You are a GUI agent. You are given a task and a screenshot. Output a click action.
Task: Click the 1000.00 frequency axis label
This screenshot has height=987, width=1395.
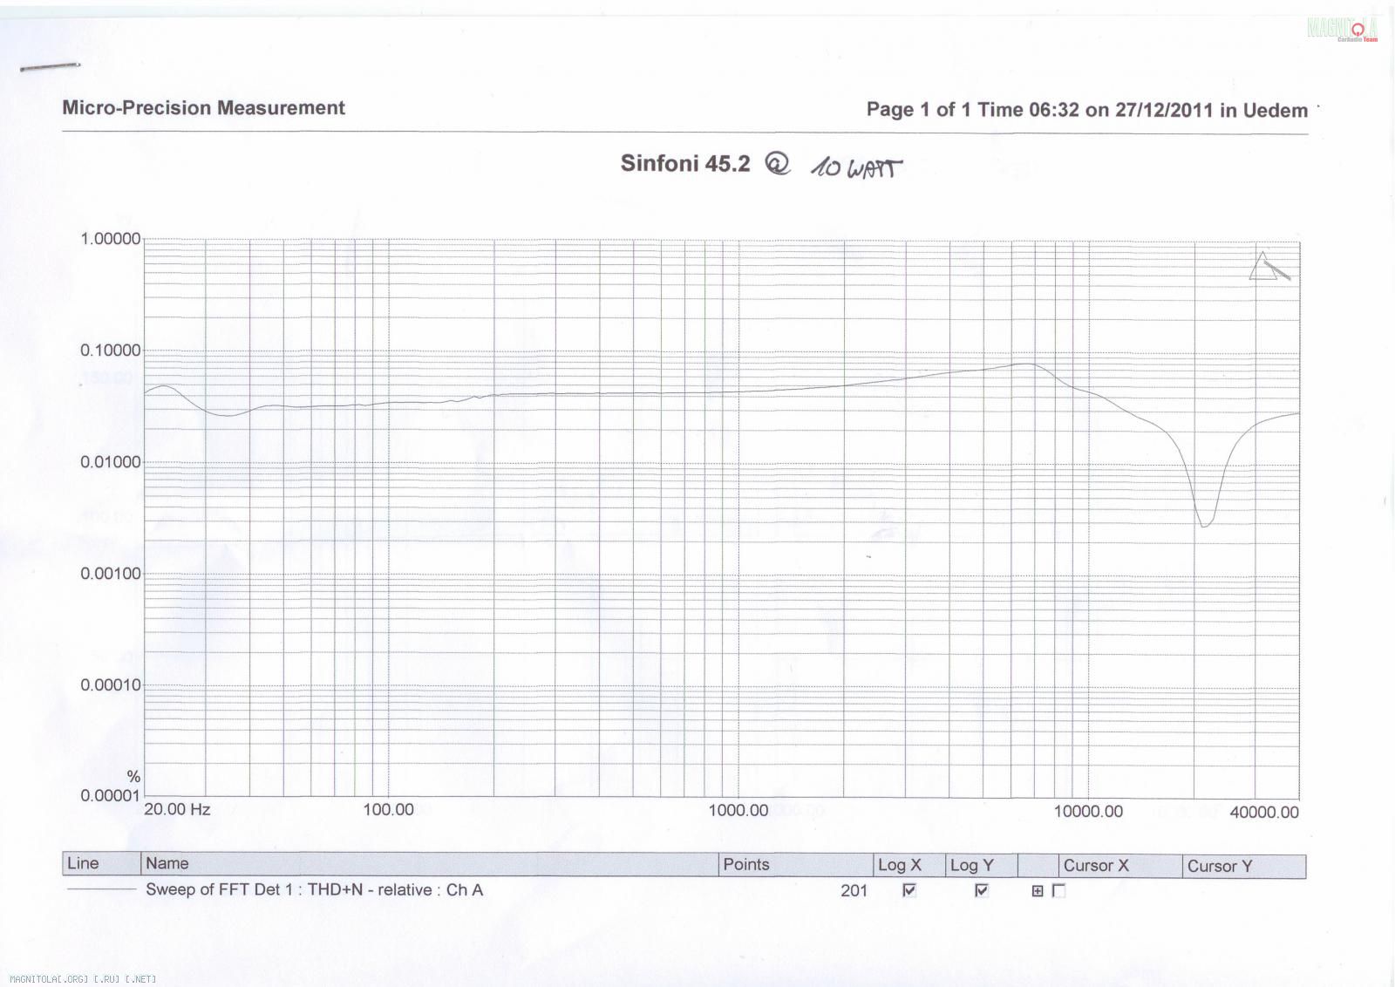coord(738,810)
